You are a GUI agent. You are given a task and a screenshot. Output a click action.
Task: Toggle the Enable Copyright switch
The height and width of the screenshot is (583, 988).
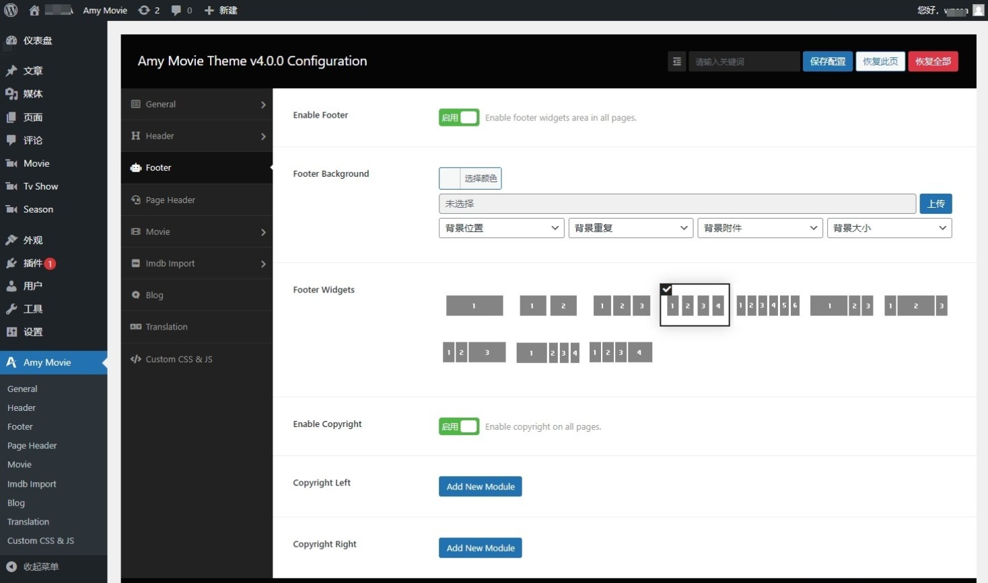point(459,426)
